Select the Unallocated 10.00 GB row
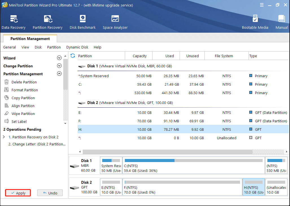This screenshot has width=290, height=206. point(183,138)
